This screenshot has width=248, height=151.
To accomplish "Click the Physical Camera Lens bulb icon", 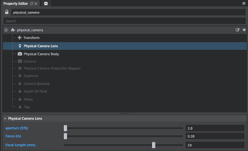I will (20, 46).
